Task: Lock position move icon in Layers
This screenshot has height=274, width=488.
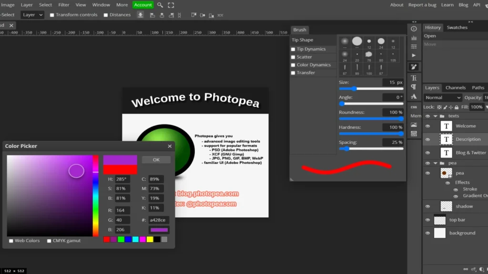Action: tap(451, 107)
